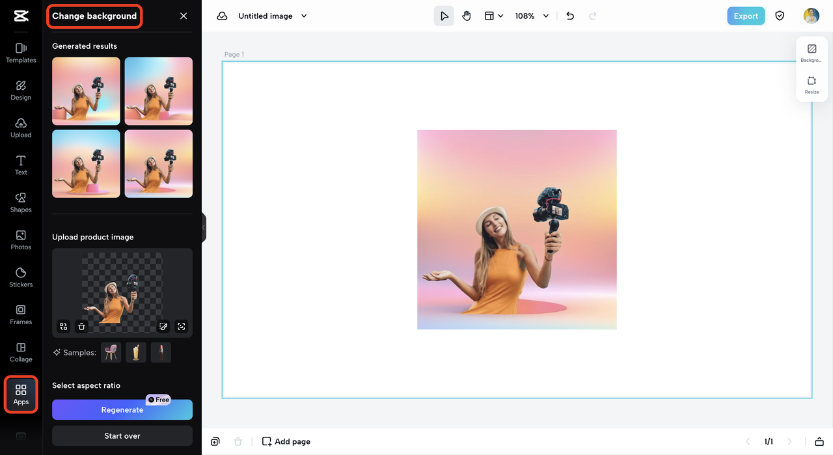Choose the lipstick sample

[x=161, y=352]
